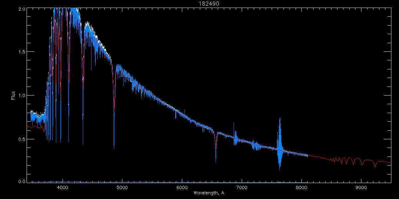Click the large noise spike near 7600 Å

280,144
